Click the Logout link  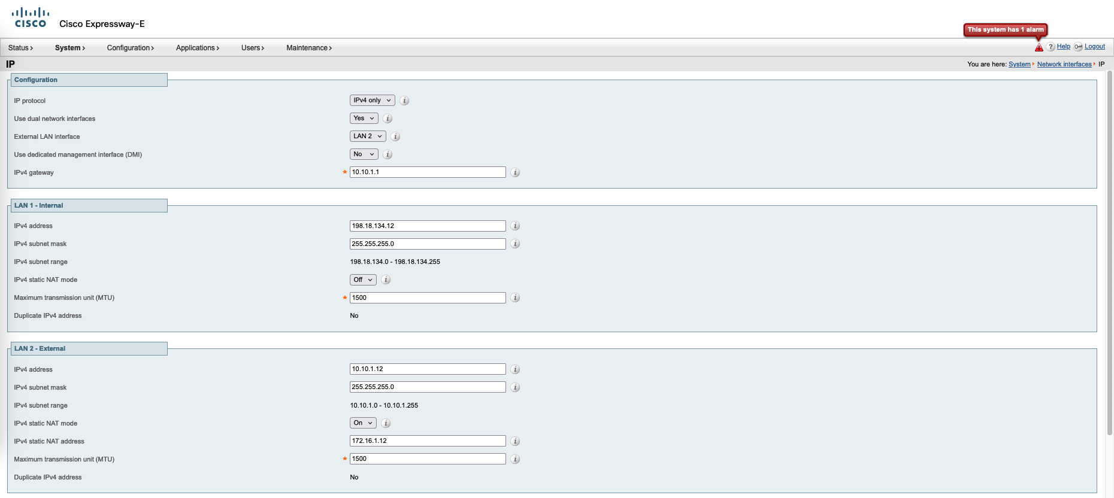(1094, 47)
